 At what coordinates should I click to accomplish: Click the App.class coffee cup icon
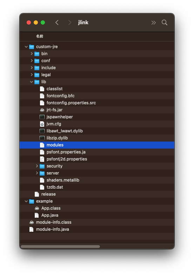click(37, 208)
